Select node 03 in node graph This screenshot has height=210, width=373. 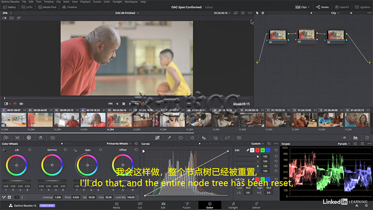coord(307,36)
